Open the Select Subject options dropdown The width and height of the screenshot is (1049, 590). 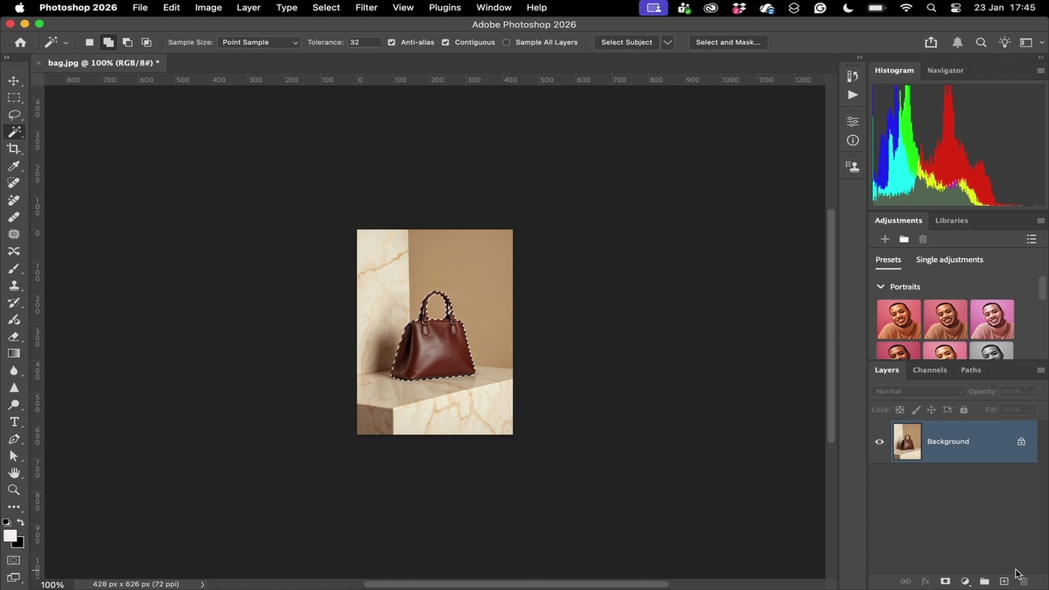pos(668,42)
